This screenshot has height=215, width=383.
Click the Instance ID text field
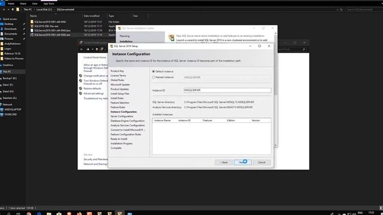pyautogui.click(x=227, y=90)
